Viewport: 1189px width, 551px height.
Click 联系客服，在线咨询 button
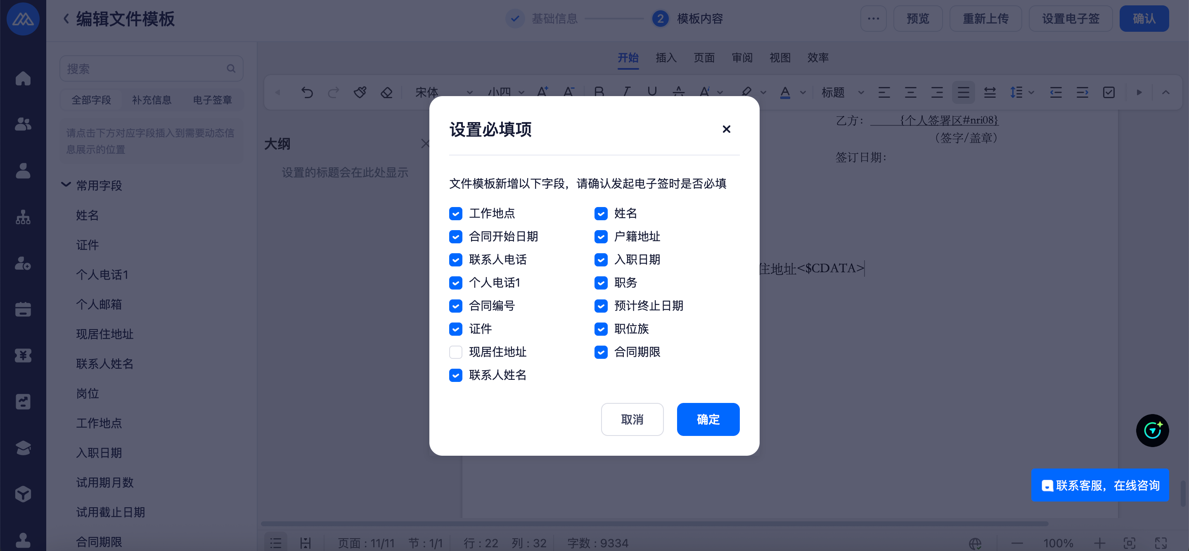1100,485
